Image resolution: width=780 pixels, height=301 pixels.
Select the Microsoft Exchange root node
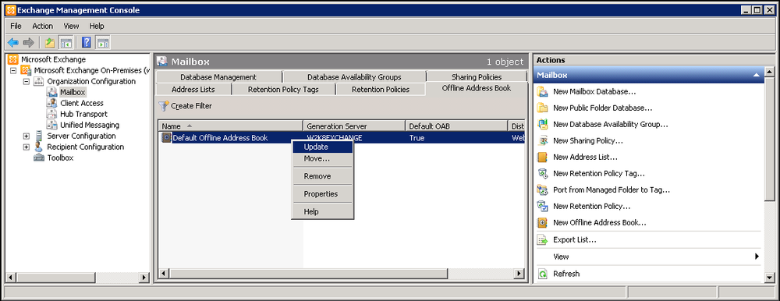point(53,60)
